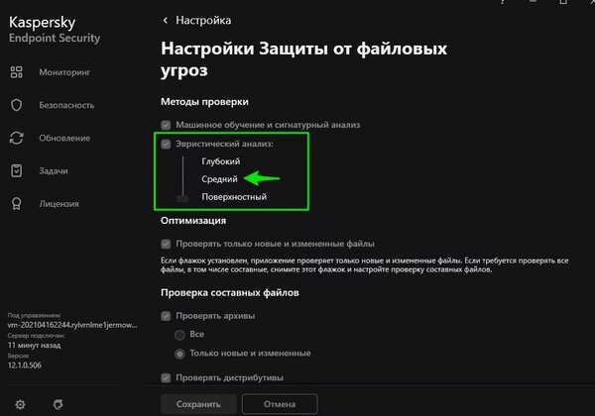Open the Мониторинг dashboard icon

coord(16,72)
